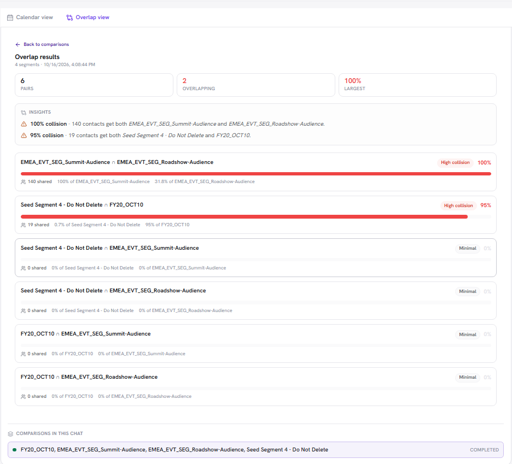Click warning icon for 100% collision insight
Screen dimensions: 512x464
click(24, 124)
